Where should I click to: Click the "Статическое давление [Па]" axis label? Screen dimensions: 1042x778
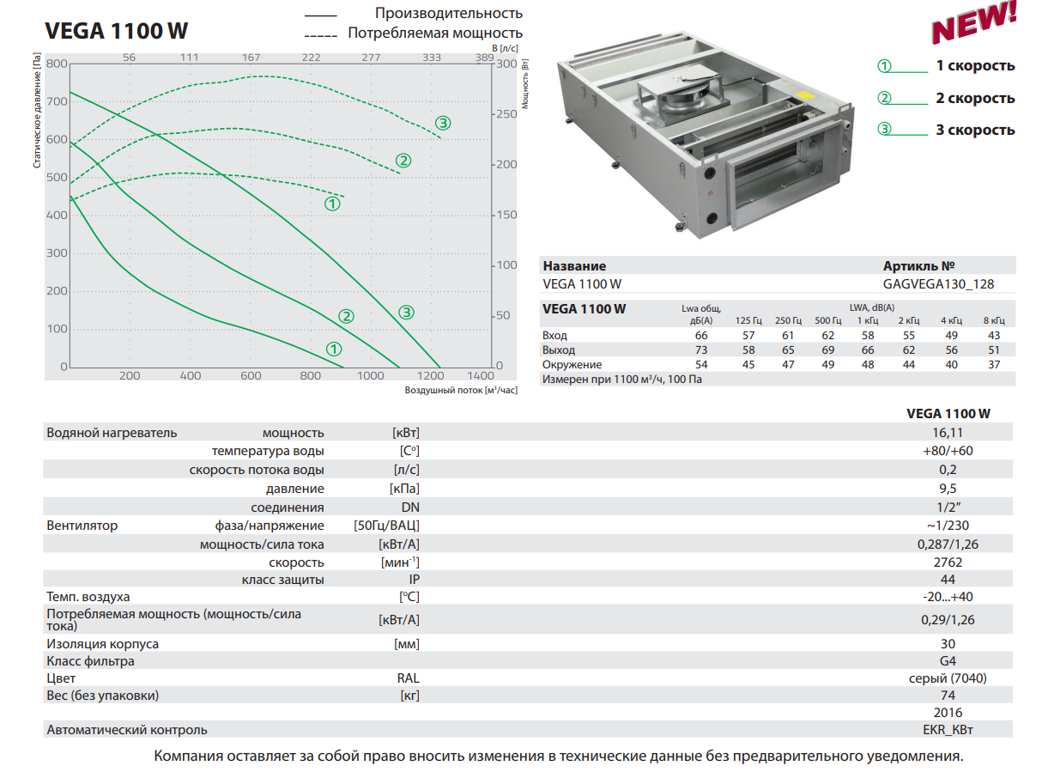[37, 110]
